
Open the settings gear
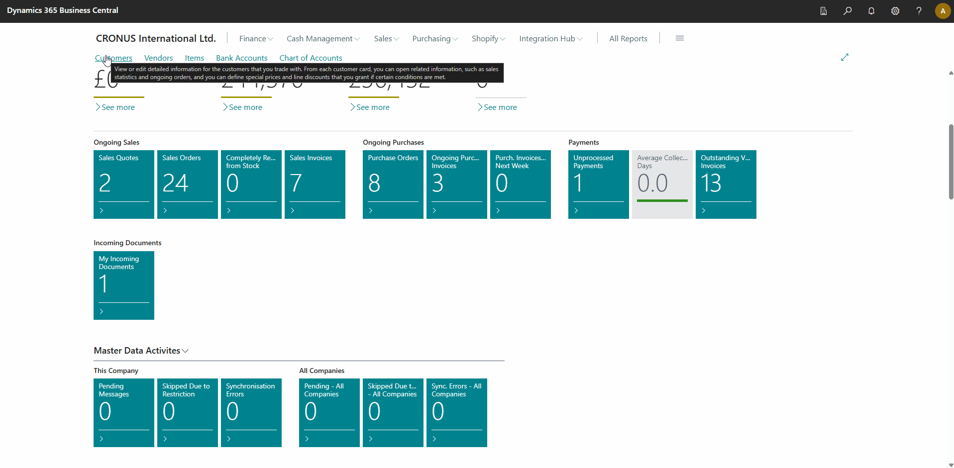pos(895,11)
